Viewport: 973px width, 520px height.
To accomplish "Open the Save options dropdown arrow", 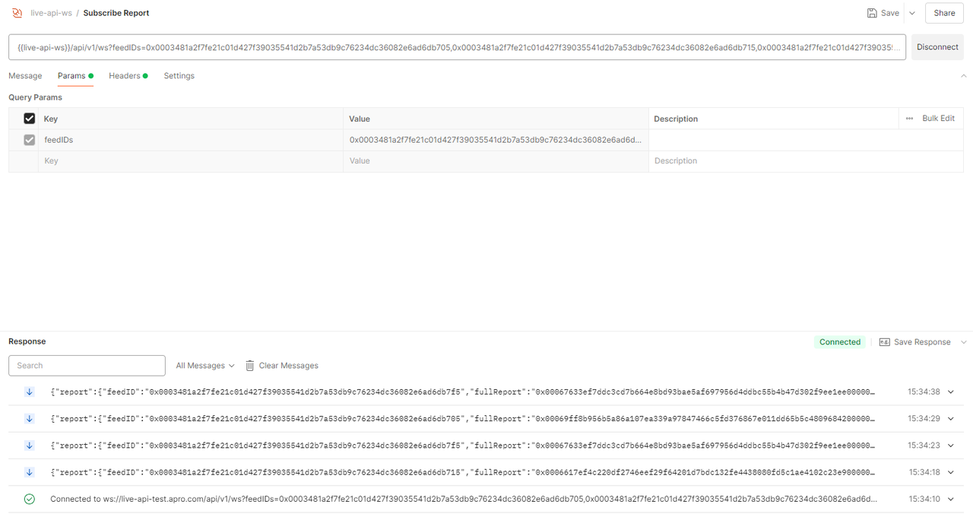I will [912, 13].
